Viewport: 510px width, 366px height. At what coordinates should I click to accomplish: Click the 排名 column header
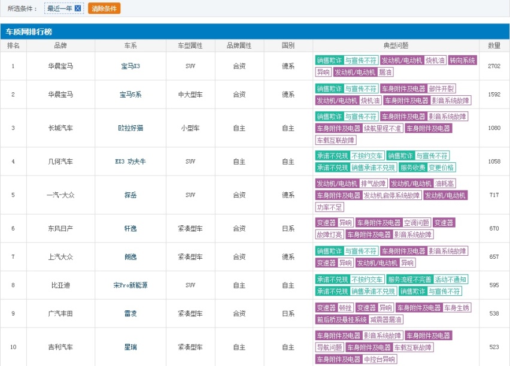pos(13,46)
